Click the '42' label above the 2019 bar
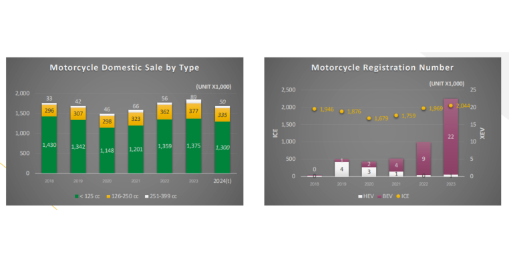Image resolution: width=509 pixels, height=267 pixels. coord(78,101)
